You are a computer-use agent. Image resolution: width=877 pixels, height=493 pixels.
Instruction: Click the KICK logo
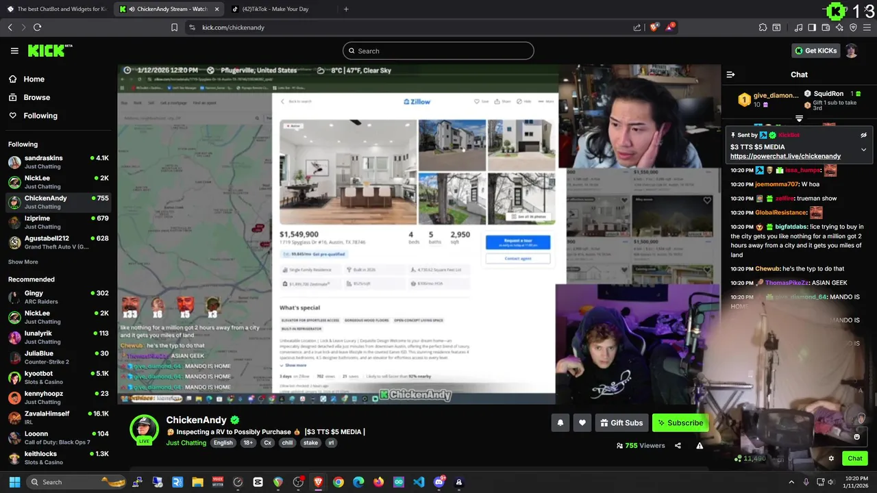point(49,51)
